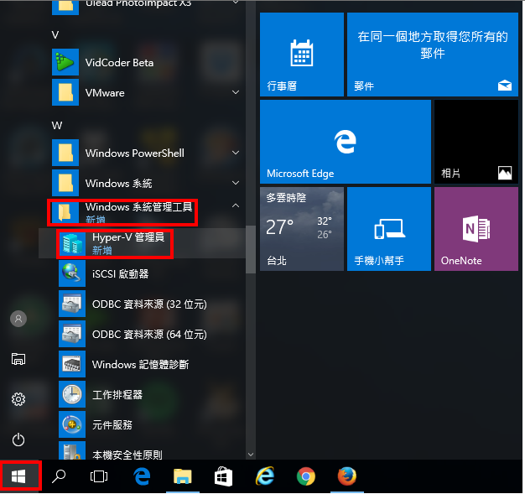This screenshot has height=494, width=525.
Task: Jump to apps via letter V header
Action: 55,35
